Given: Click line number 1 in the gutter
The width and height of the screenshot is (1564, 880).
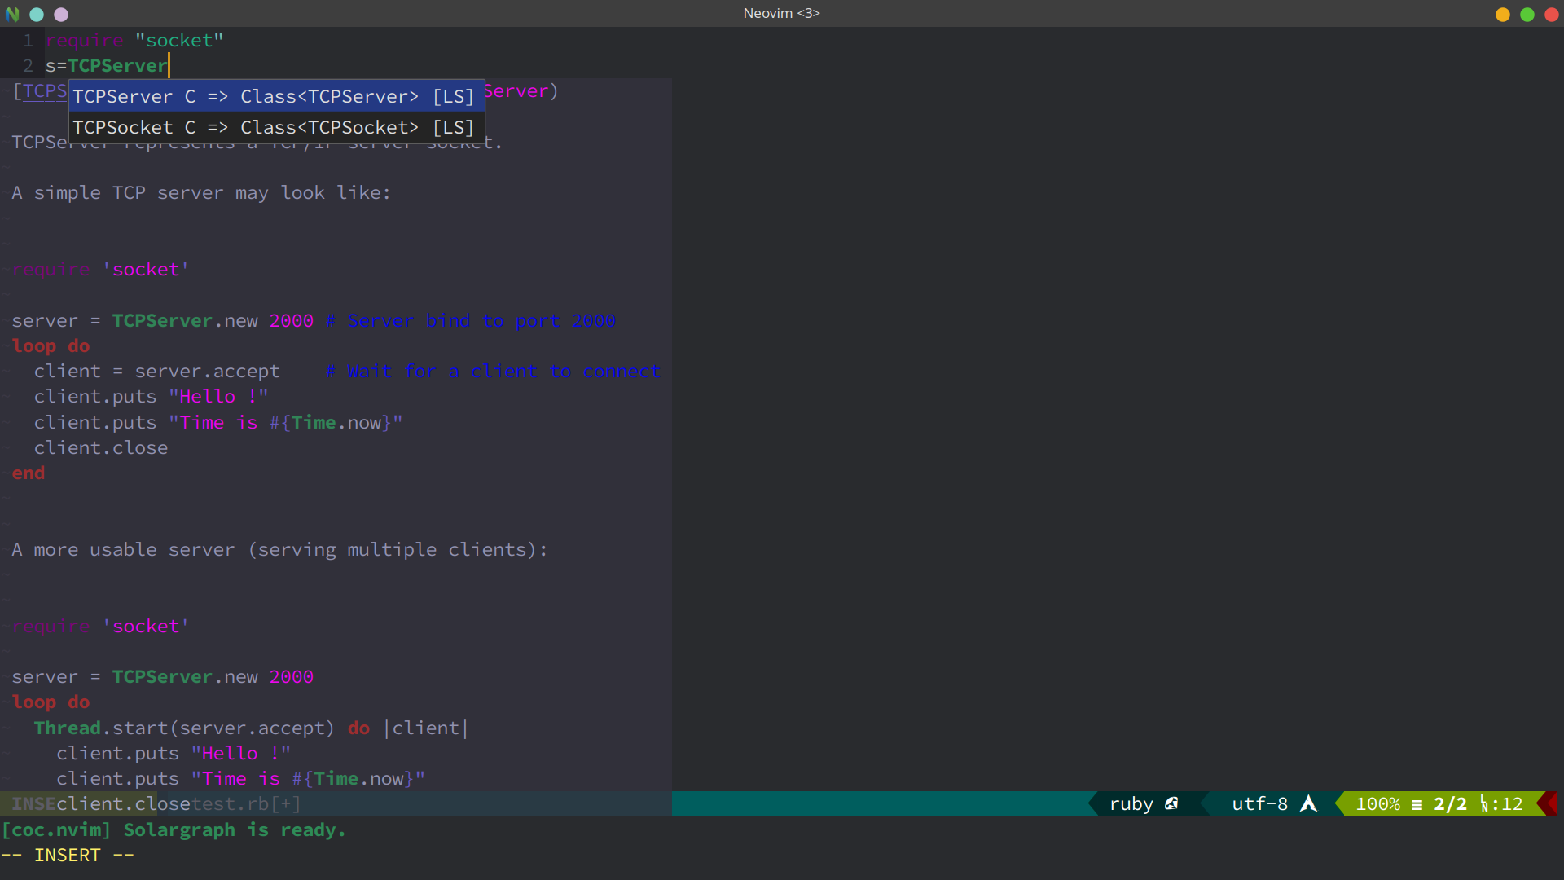Looking at the screenshot, I should click(28, 40).
